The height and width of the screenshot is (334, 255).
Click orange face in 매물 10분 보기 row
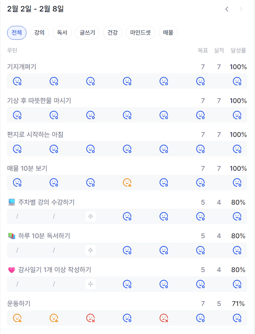[x=127, y=183]
